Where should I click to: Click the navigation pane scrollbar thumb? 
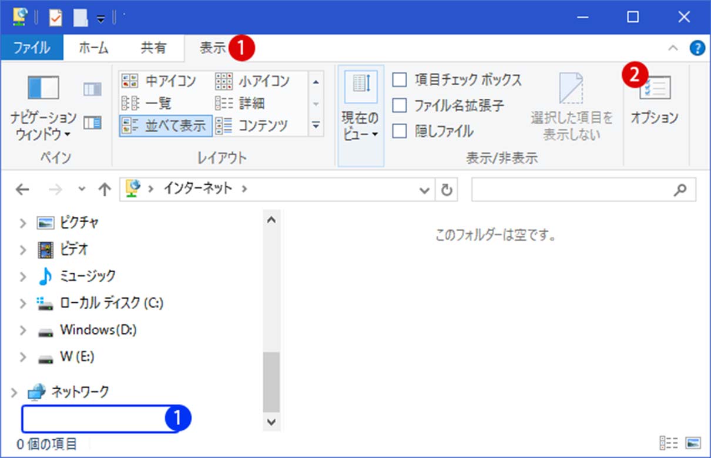[x=271, y=382]
